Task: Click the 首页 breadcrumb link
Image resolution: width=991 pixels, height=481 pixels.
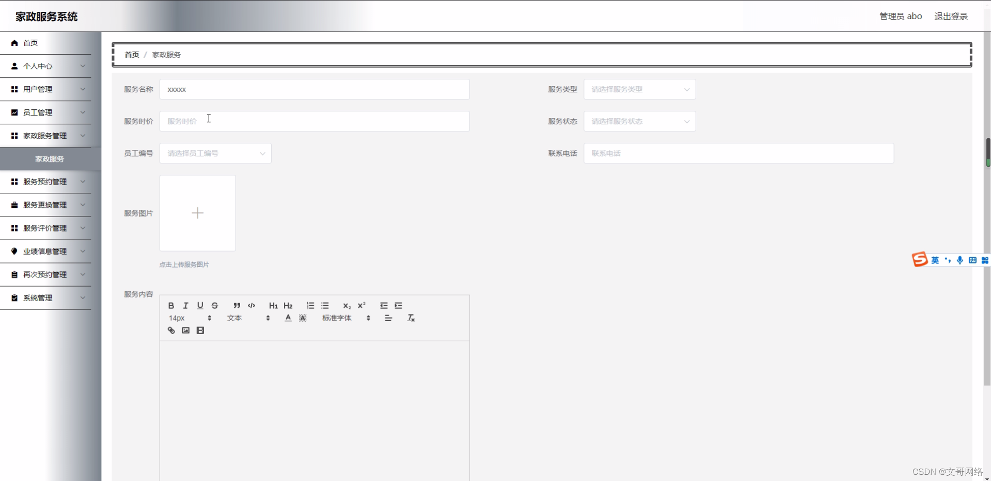Action: point(131,54)
